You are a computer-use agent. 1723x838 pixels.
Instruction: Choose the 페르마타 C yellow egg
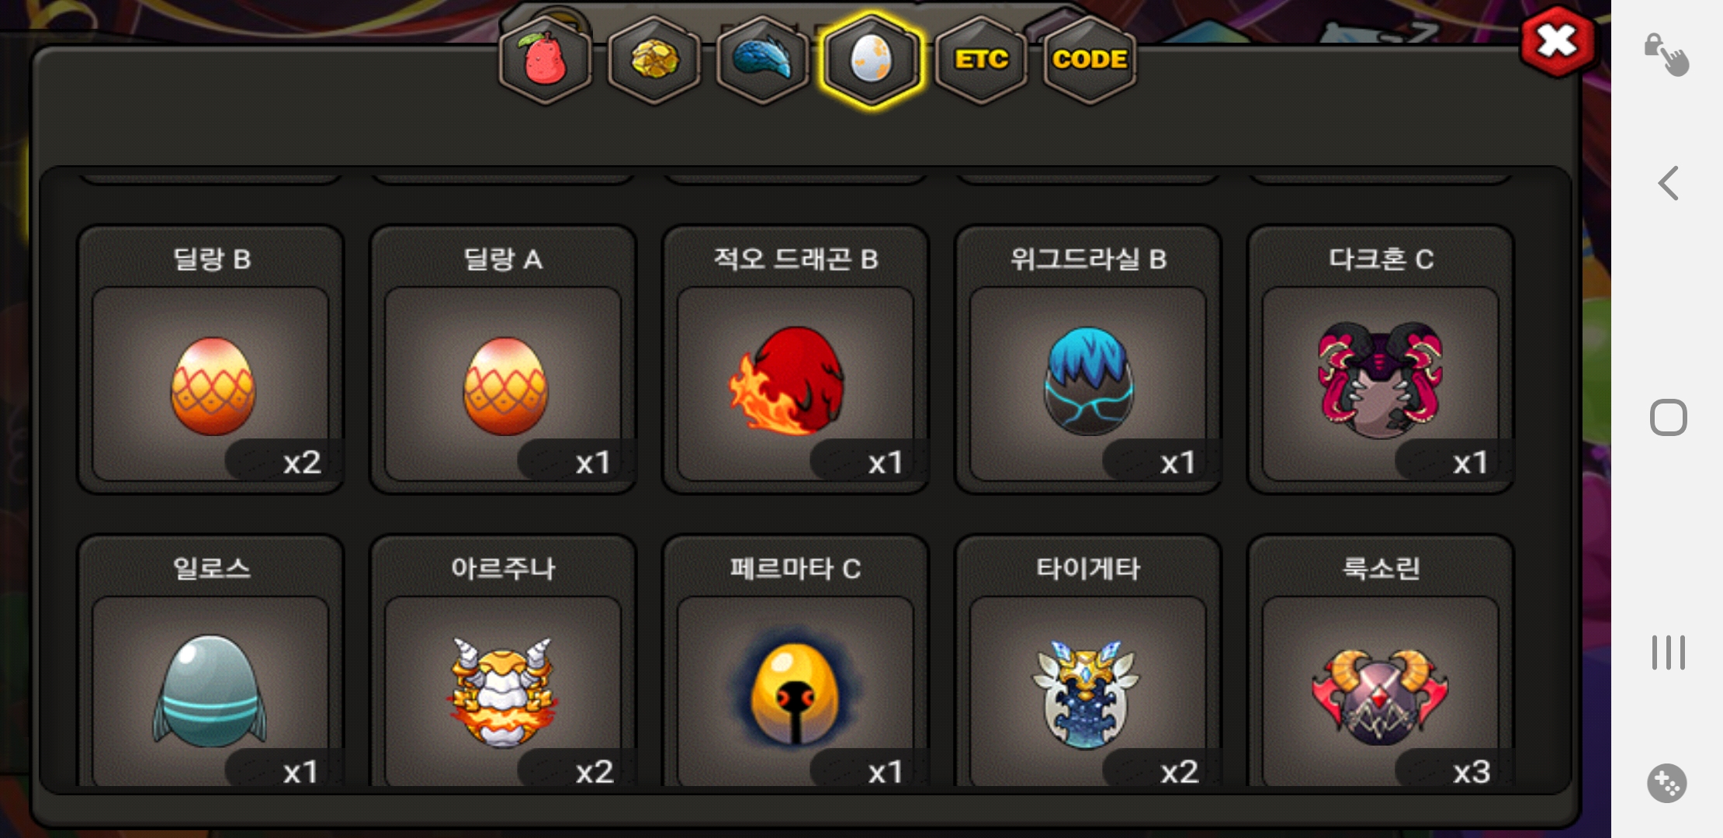[x=796, y=661]
